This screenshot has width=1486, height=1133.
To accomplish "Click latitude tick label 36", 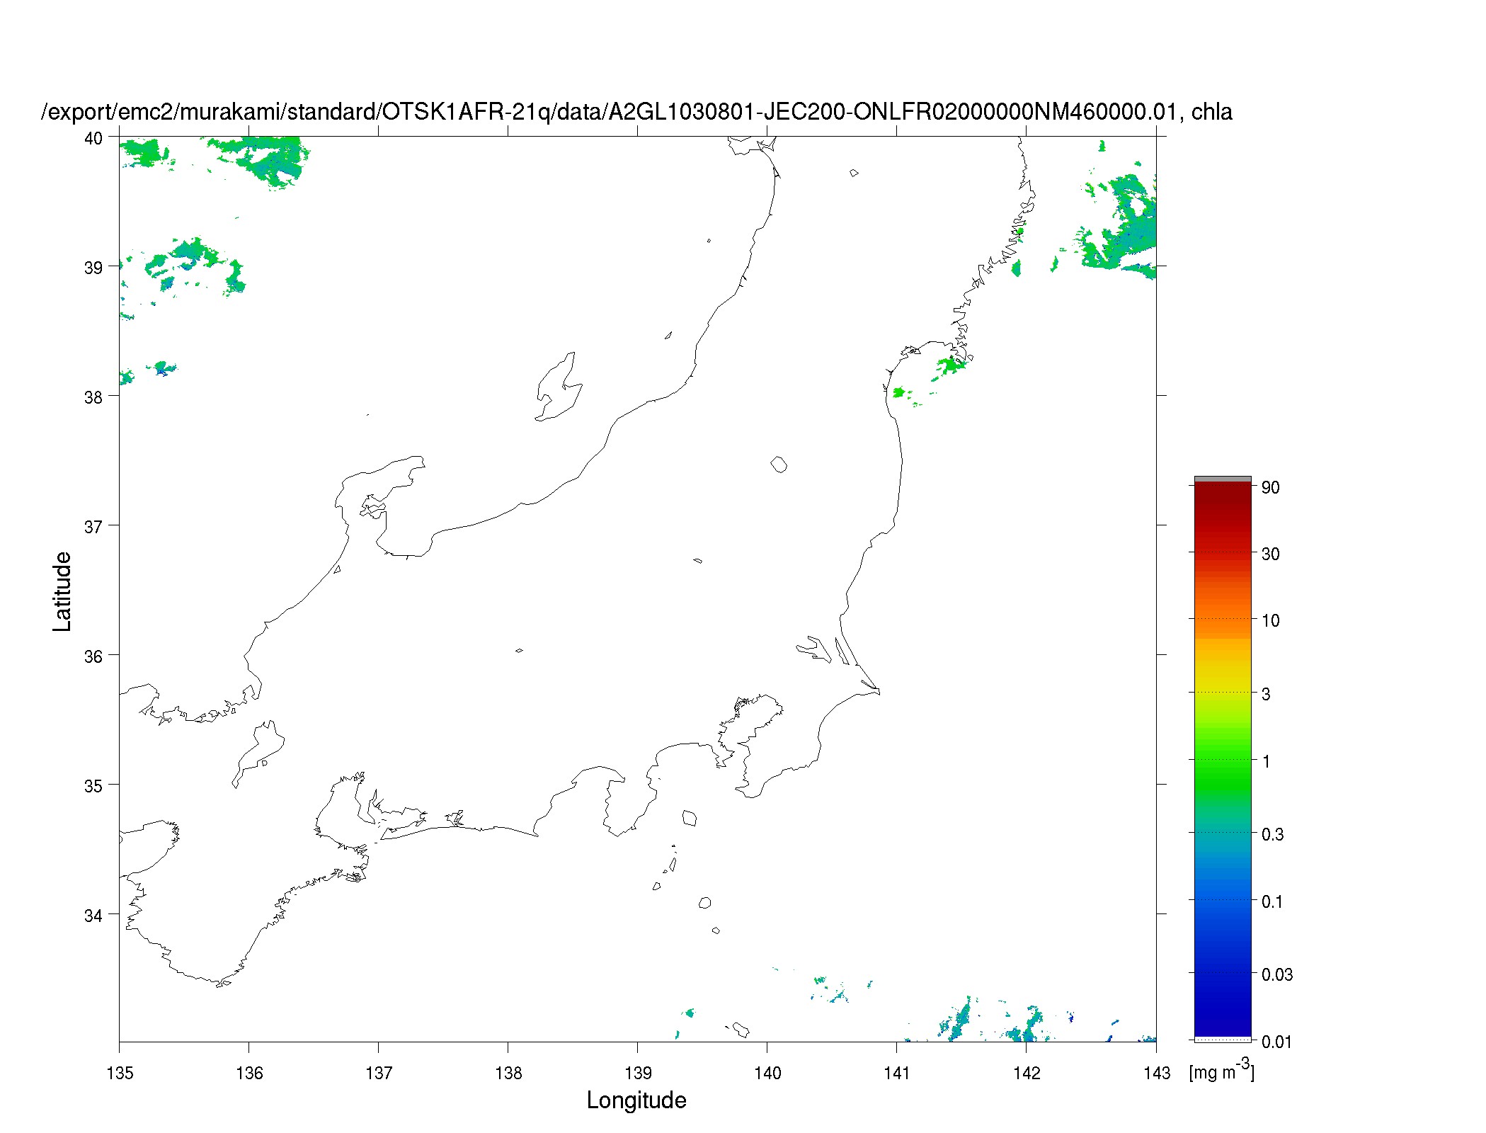I will (x=93, y=656).
